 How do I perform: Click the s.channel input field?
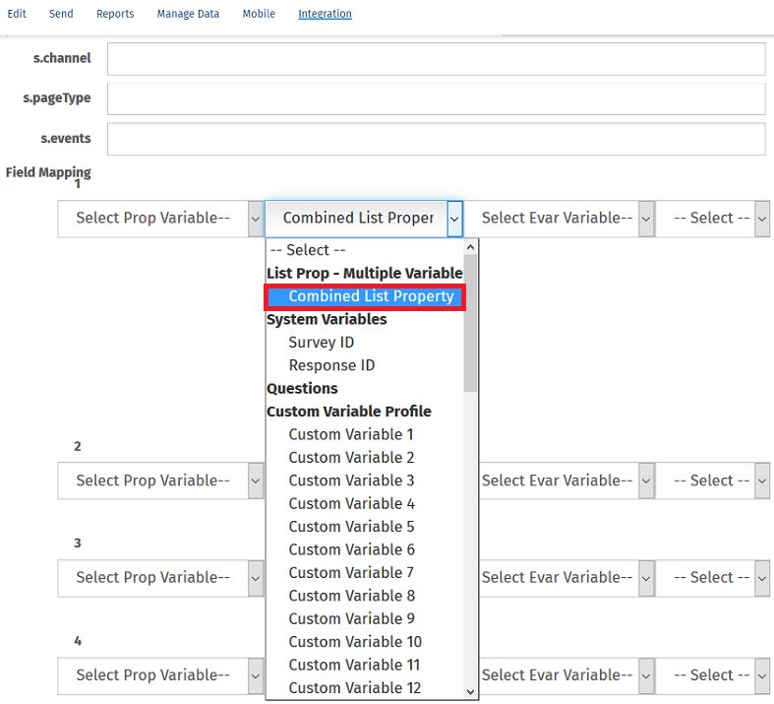[x=436, y=59]
